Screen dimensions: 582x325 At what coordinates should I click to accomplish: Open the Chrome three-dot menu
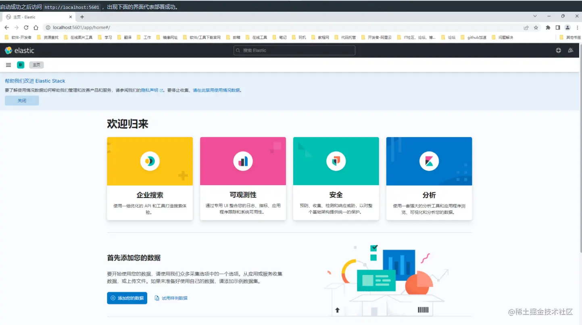(x=577, y=27)
